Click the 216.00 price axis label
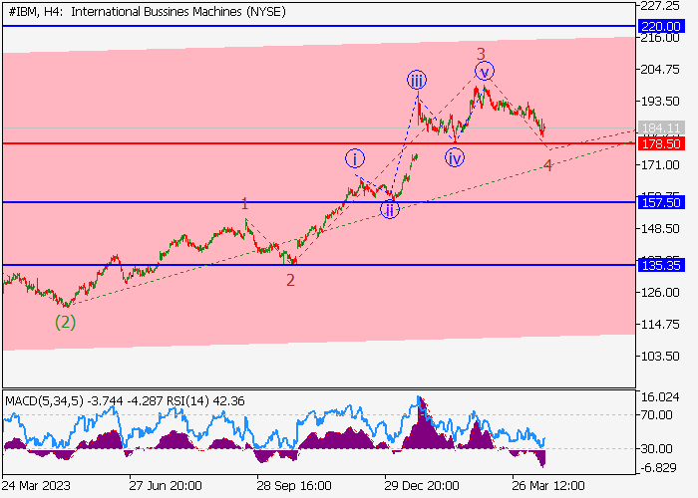The width and height of the screenshot is (698, 498). point(660,38)
